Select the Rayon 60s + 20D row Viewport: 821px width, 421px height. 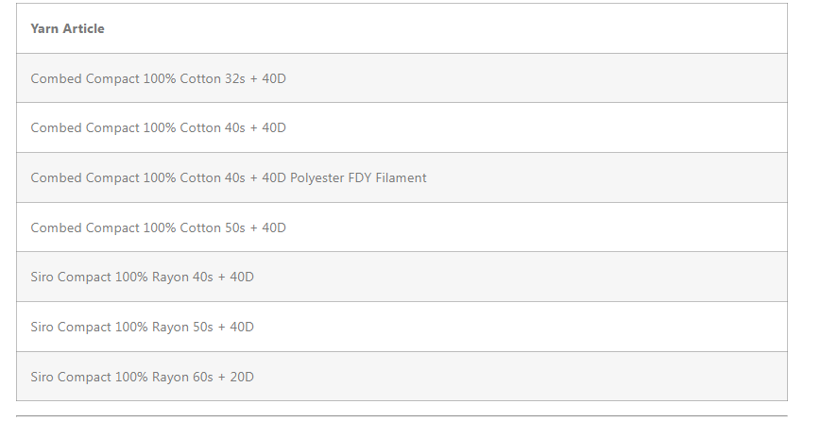402,377
